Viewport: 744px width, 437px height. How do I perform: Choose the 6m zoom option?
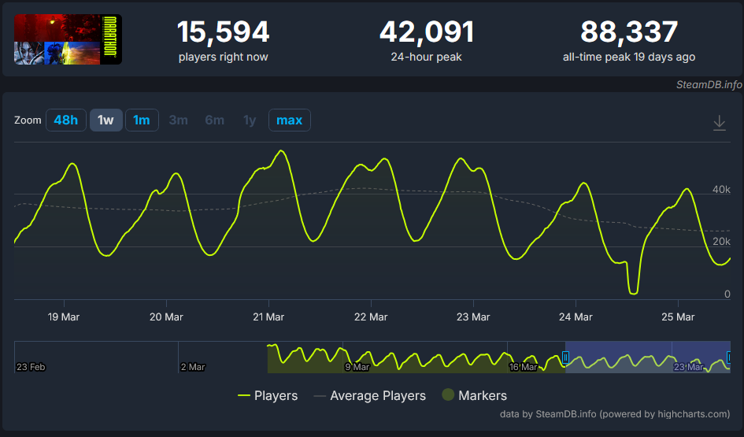(x=214, y=120)
